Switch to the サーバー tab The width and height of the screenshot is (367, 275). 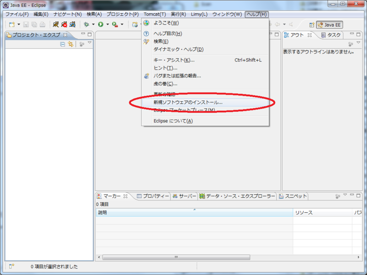(184, 196)
